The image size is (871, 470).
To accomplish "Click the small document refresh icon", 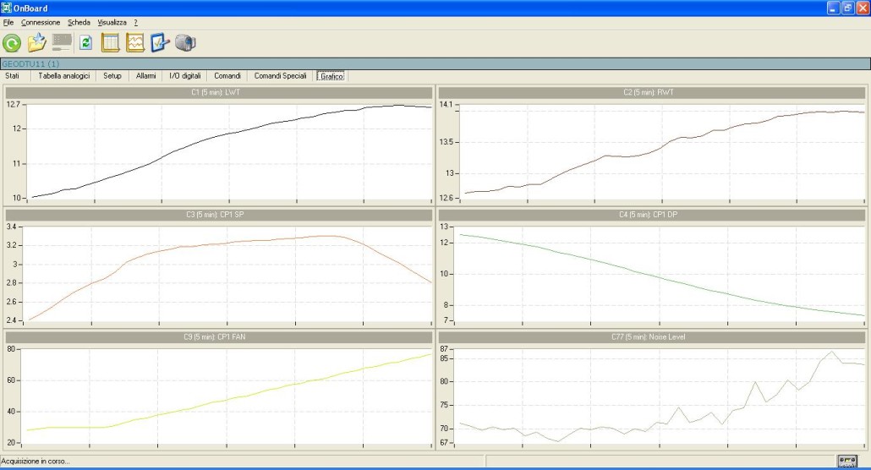I will tap(85, 43).
